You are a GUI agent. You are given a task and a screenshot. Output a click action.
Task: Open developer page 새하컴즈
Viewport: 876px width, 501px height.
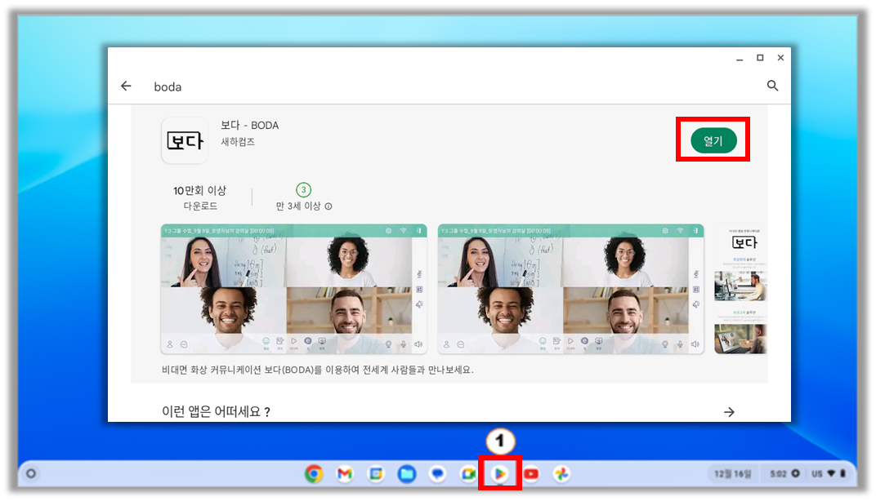click(x=238, y=142)
